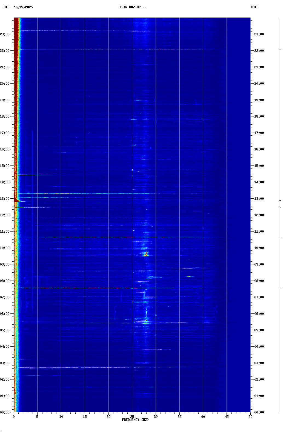Select the 25 Hz tick label on the frequency axis
The height and width of the screenshot is (434, 292).
132,416
